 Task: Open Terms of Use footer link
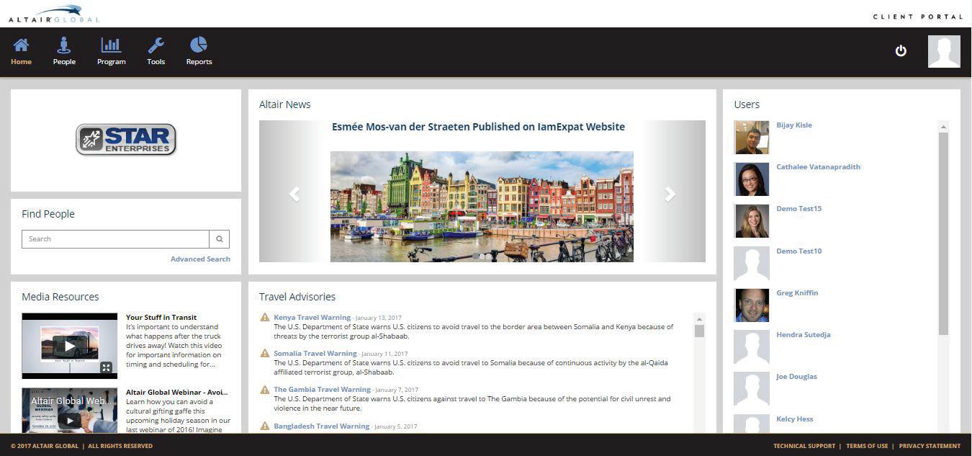(x=867, y=446)
